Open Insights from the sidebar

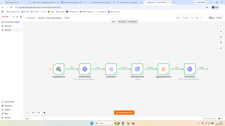pos(12,110)
